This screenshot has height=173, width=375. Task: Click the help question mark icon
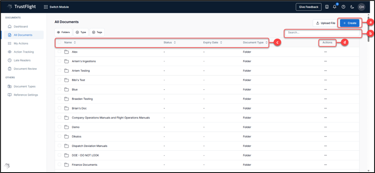[x=343, y=7]
